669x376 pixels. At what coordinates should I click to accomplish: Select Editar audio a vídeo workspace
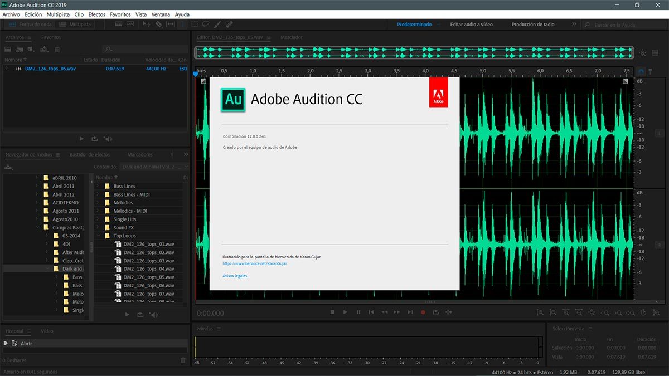(472, 25)
